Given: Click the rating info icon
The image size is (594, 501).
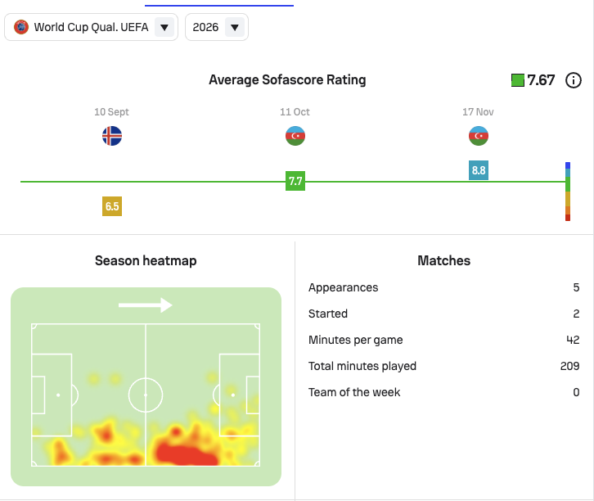Looking at the screenshot, I should coord(574,80).
